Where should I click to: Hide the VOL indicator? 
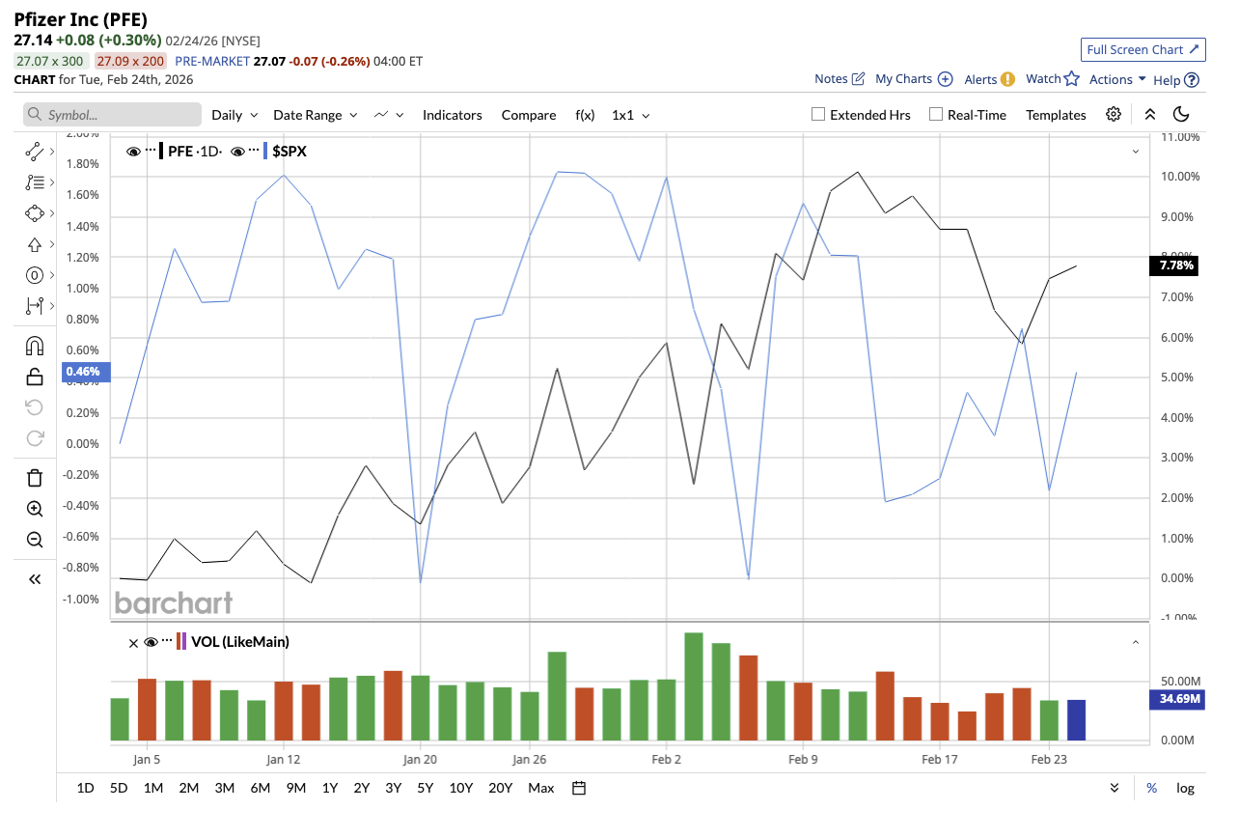151,642
